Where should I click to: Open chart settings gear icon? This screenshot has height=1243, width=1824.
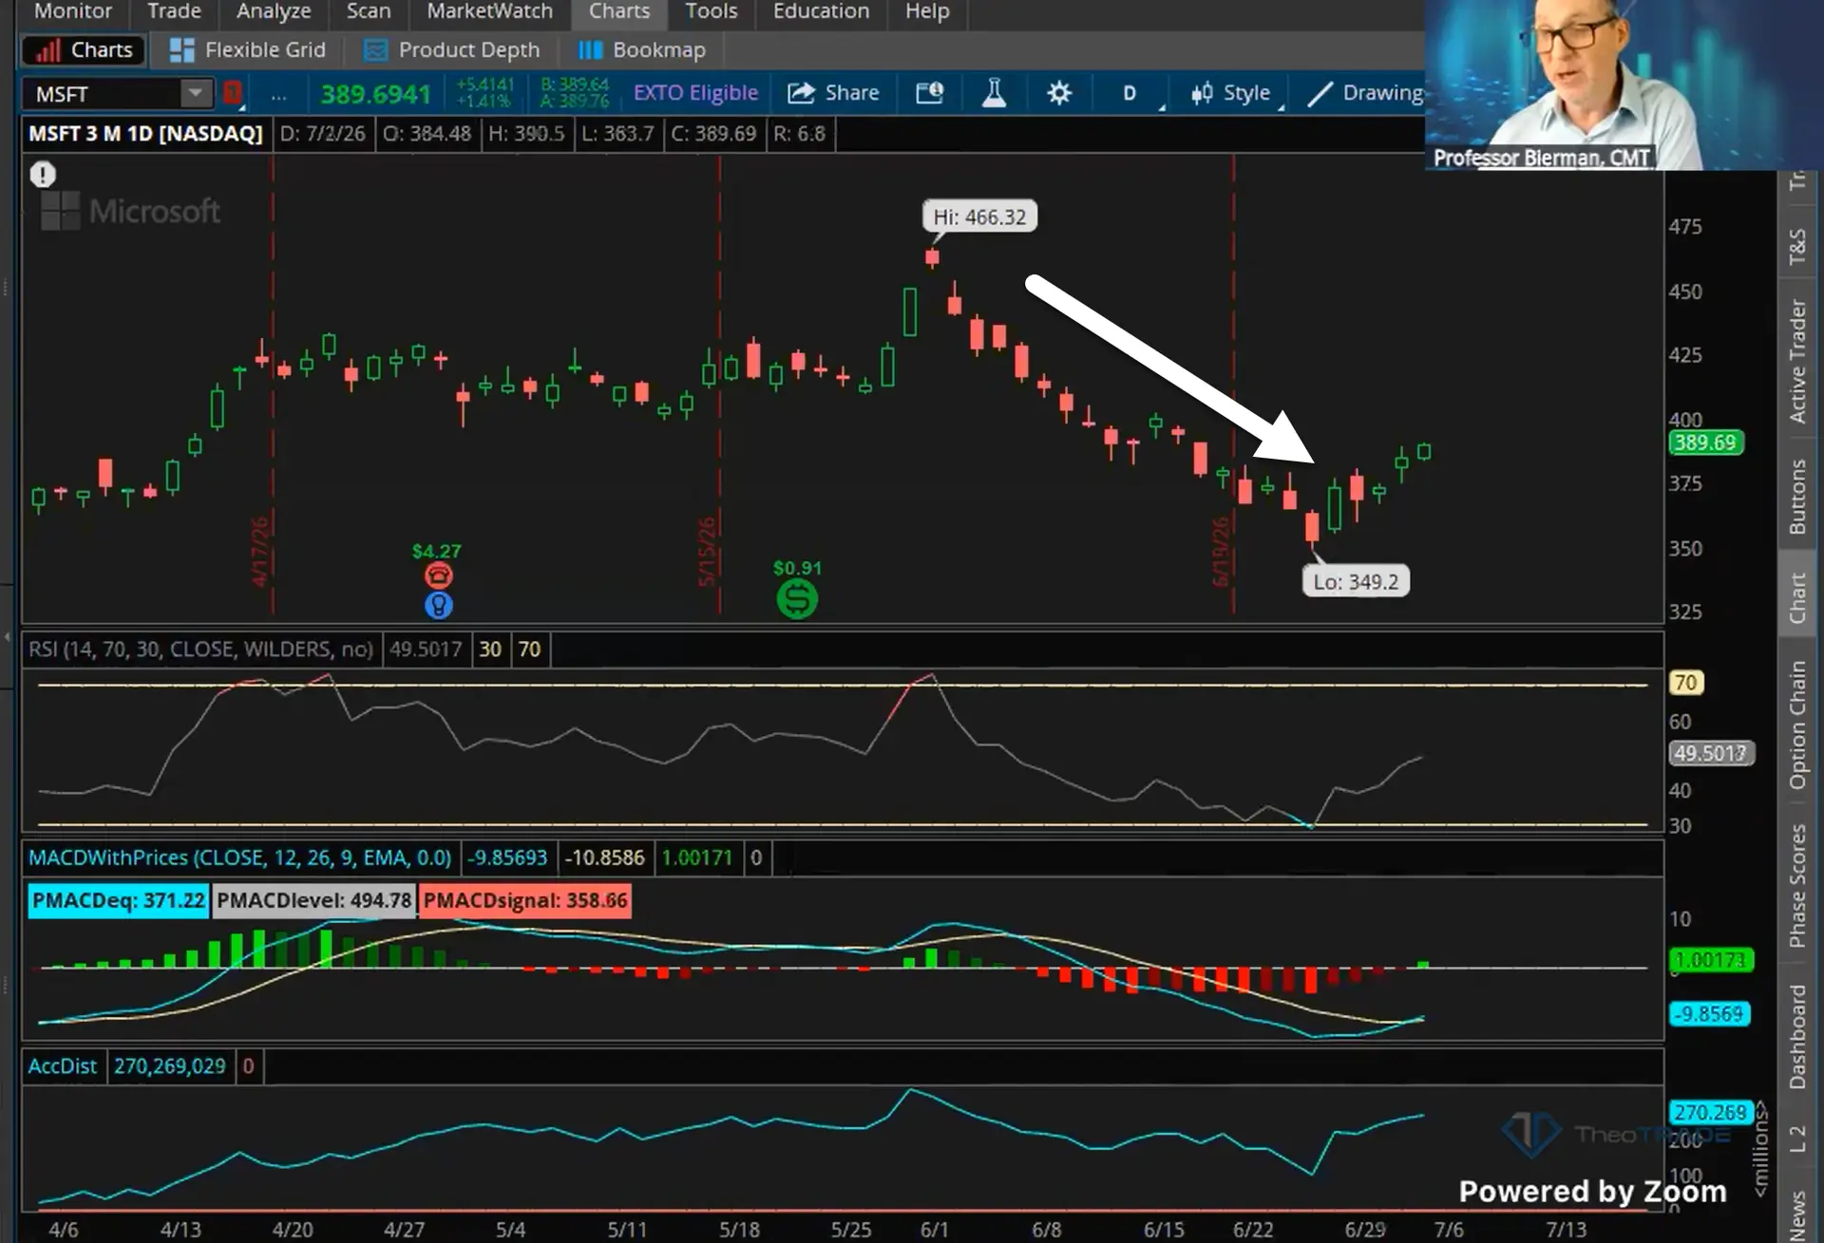[x=1059, y=93]
